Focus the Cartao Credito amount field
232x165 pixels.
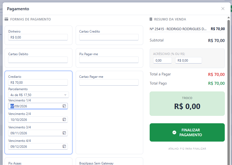pos(109,37)
